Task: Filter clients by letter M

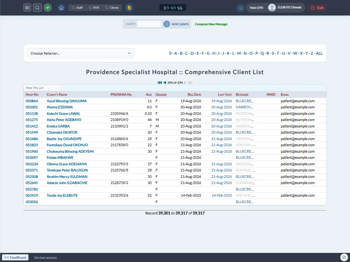Action: point(239,53)
